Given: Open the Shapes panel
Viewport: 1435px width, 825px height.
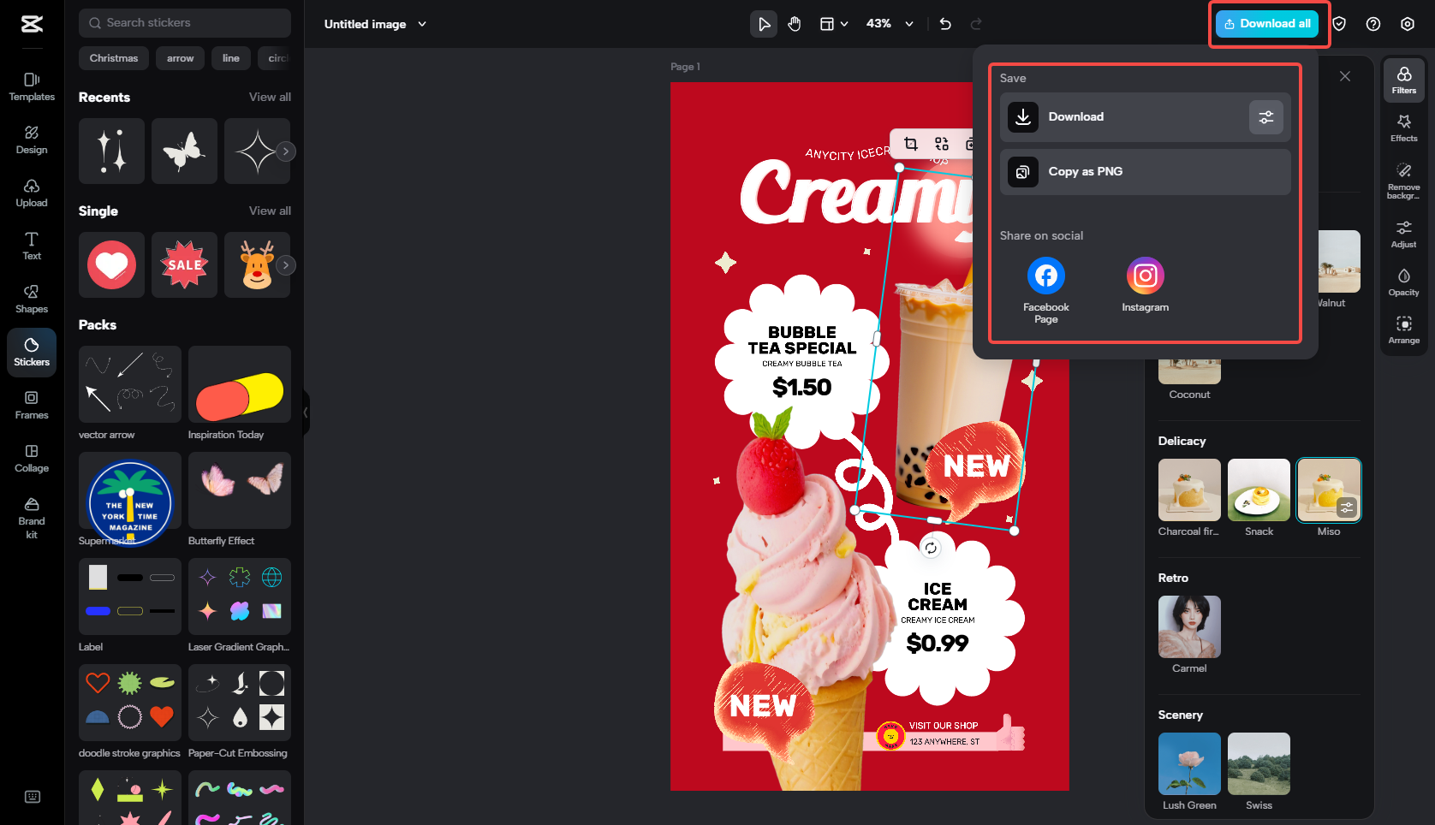Looking at the screenshot, I should [32, 300].
